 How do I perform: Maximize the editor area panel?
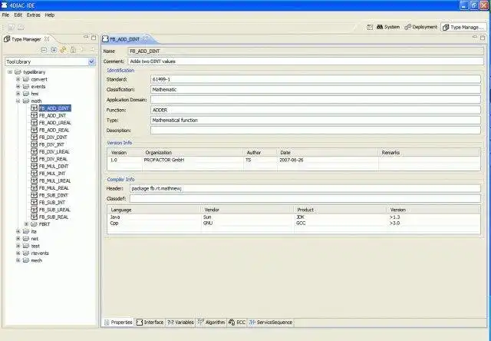(x=483, y=38)
